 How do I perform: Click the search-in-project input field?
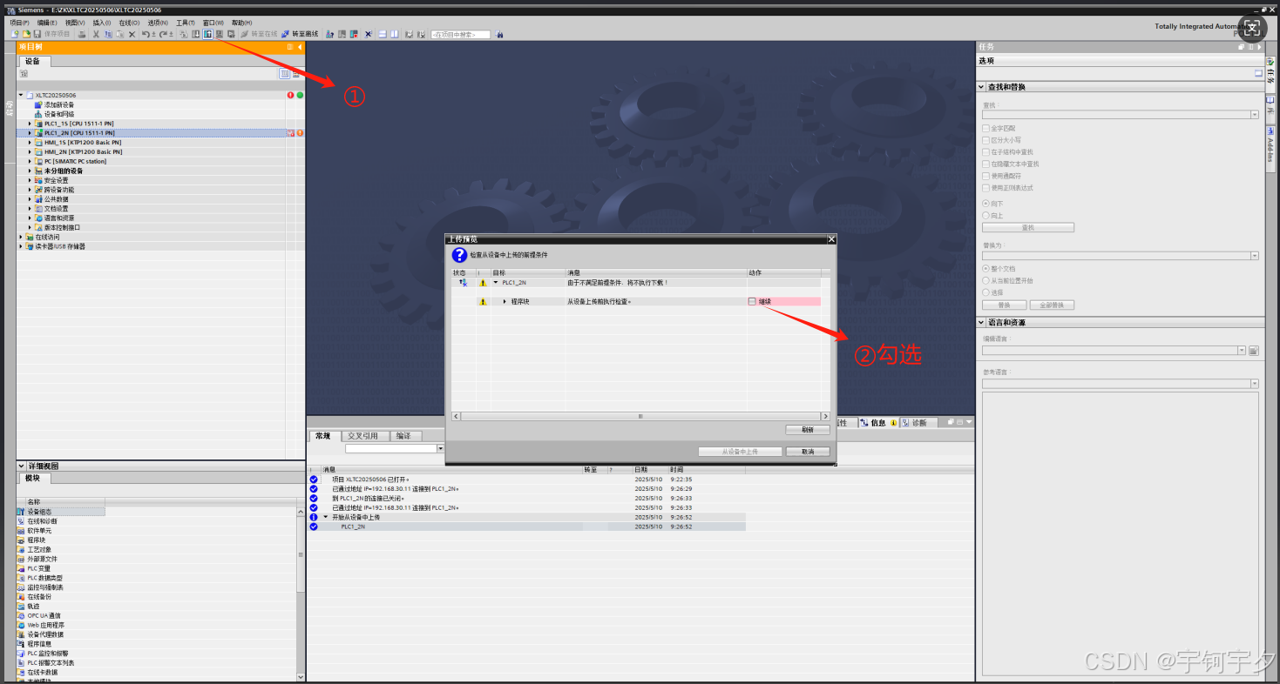tap(461, 34)
